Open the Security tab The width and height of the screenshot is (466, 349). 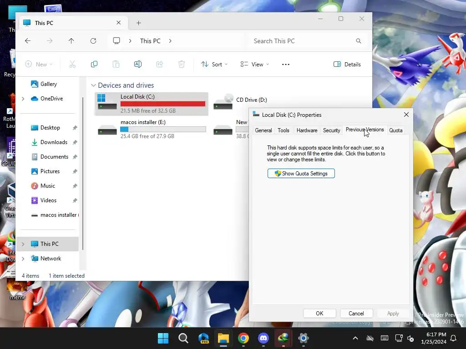(331, 130)
